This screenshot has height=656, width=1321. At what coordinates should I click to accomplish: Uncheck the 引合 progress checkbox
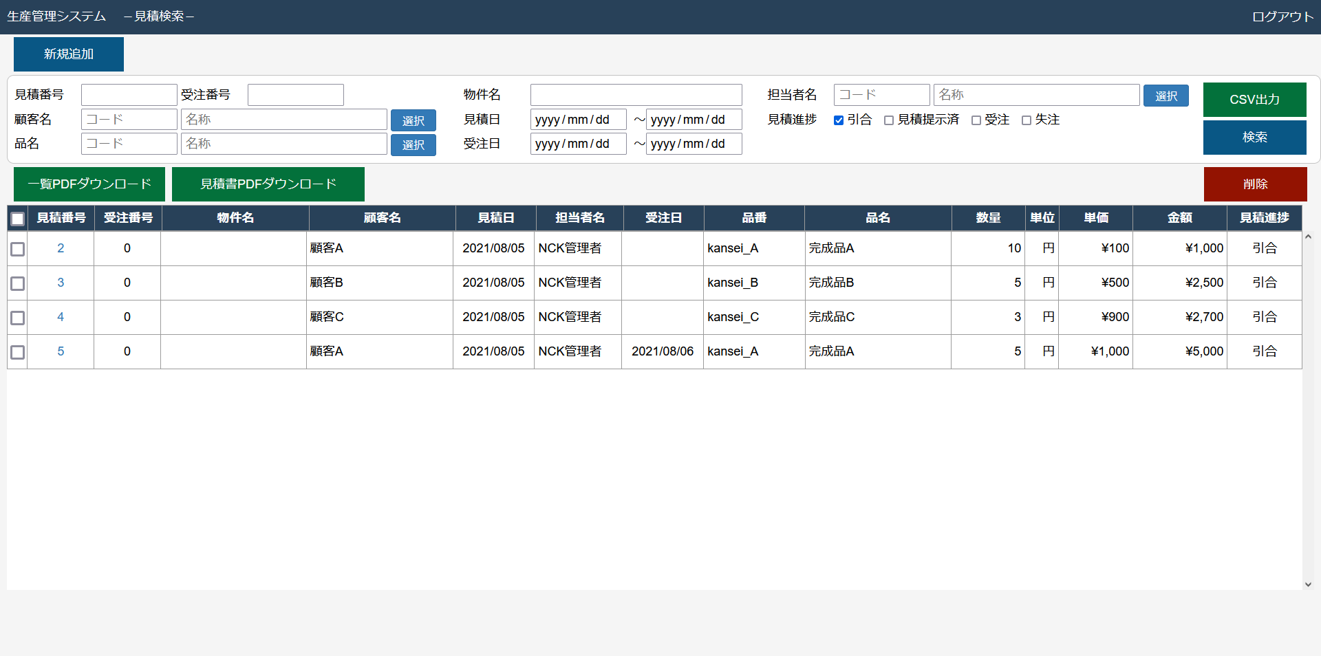click(x=839, y=120)
